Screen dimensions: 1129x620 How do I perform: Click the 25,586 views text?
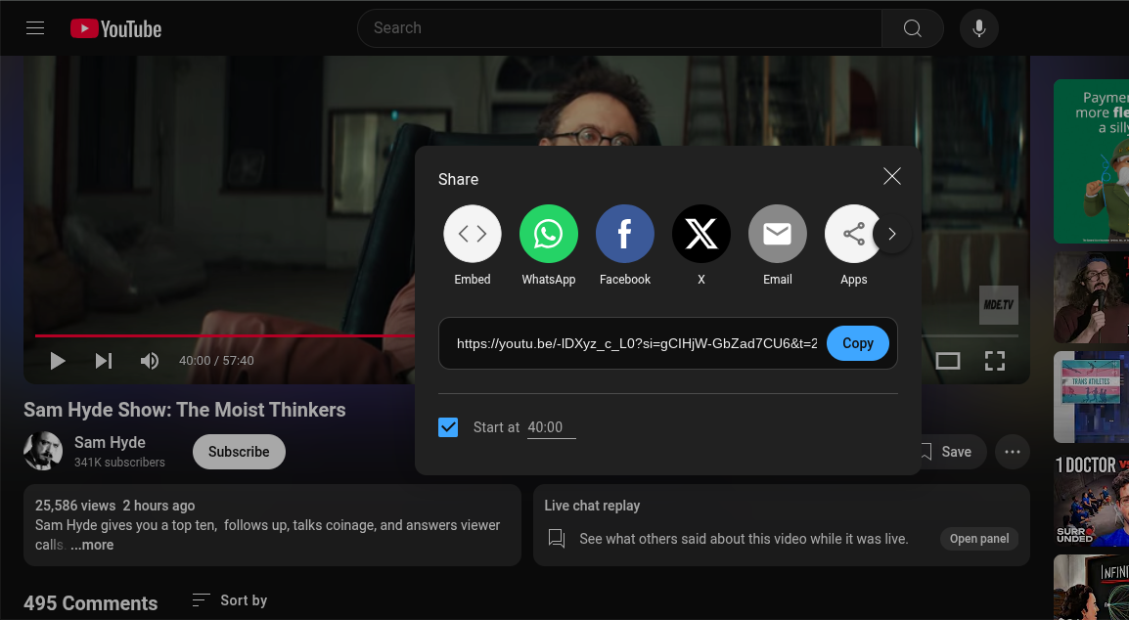click(75, 506)
